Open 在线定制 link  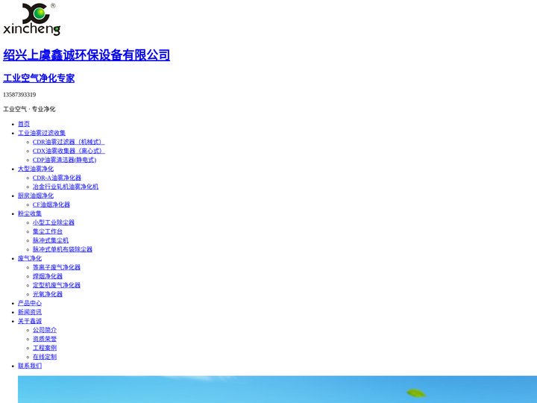[x=45, y=357]
